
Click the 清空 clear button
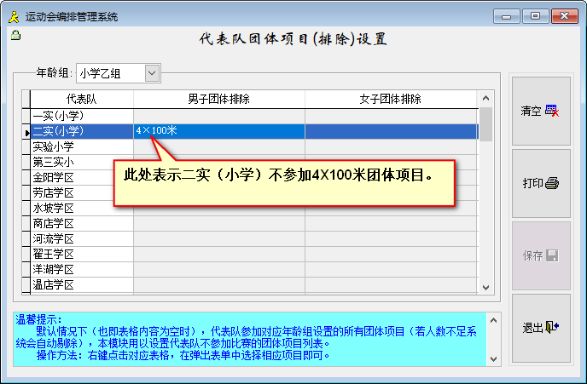tap(541, 111)
